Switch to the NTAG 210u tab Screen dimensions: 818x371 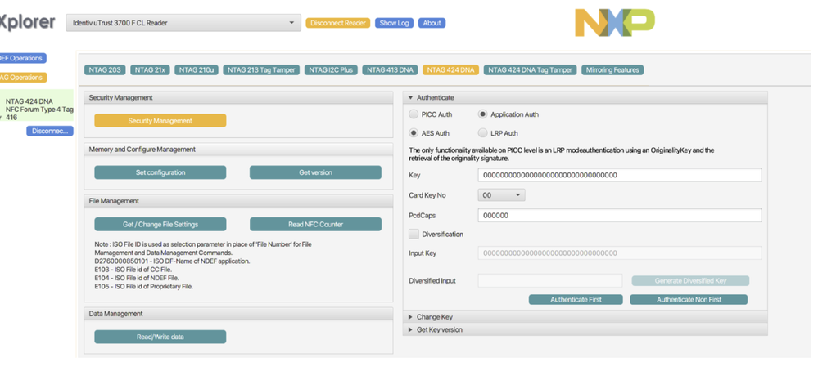(x=197, y=69)
